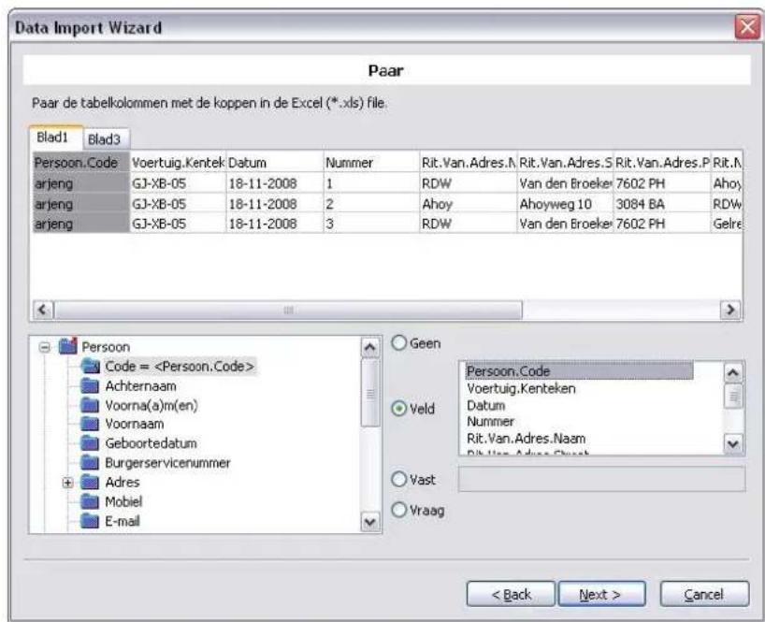
Task: Select Datum in the field list
Action: pos(486,405)
